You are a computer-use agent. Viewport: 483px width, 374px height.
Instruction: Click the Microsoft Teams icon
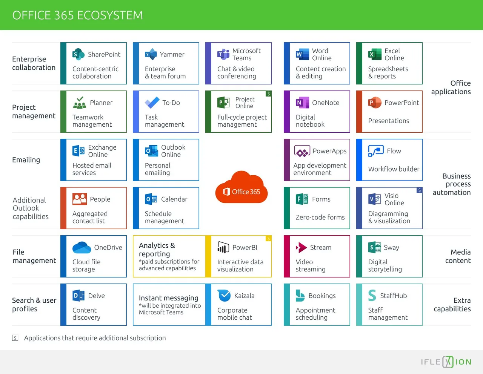tap(223, 54)
